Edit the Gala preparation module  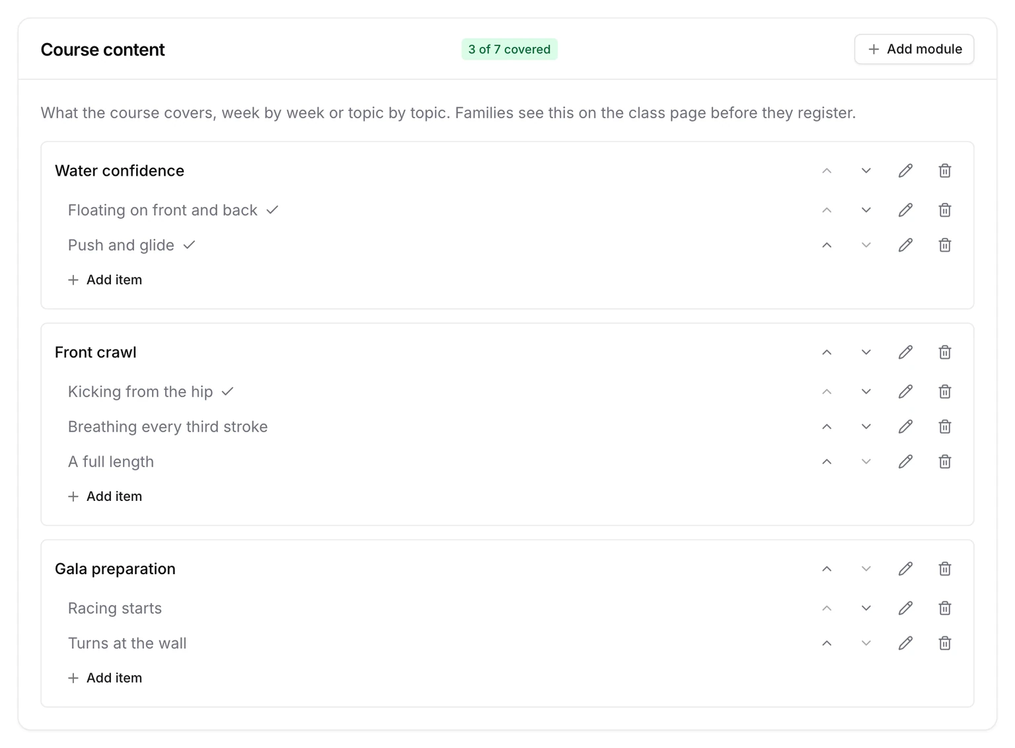(x=905, y=569)
